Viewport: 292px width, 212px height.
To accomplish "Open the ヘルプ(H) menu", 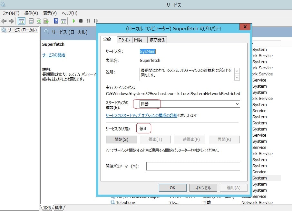I will coord(70,13).
